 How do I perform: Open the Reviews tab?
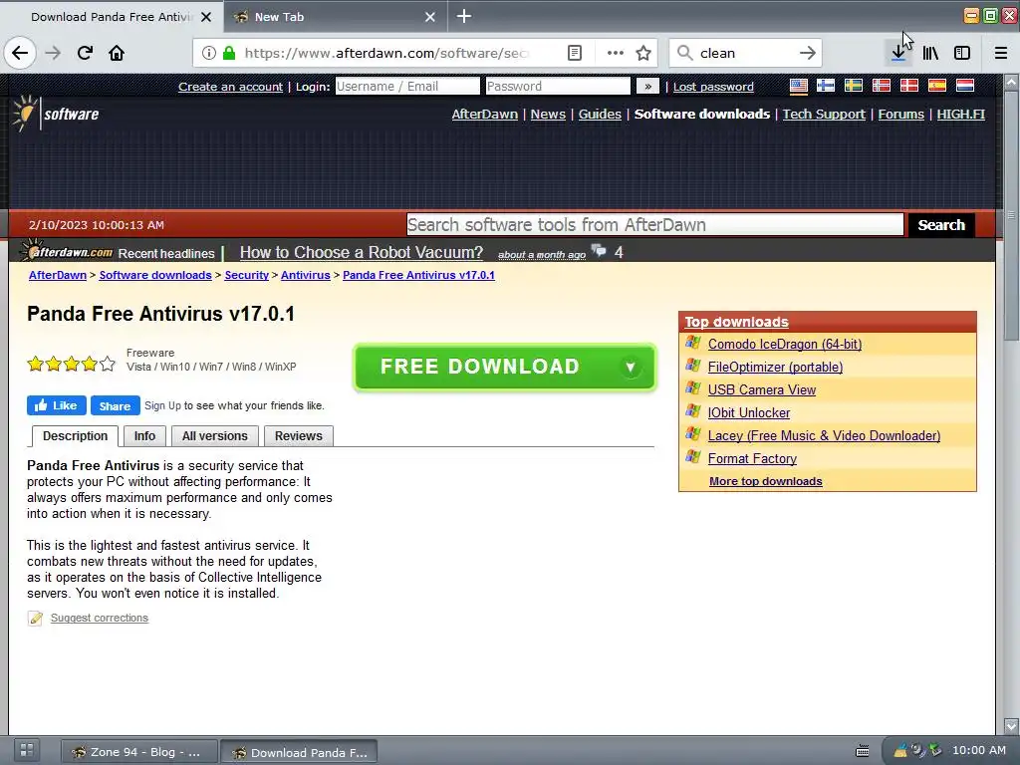pos(299,436)
